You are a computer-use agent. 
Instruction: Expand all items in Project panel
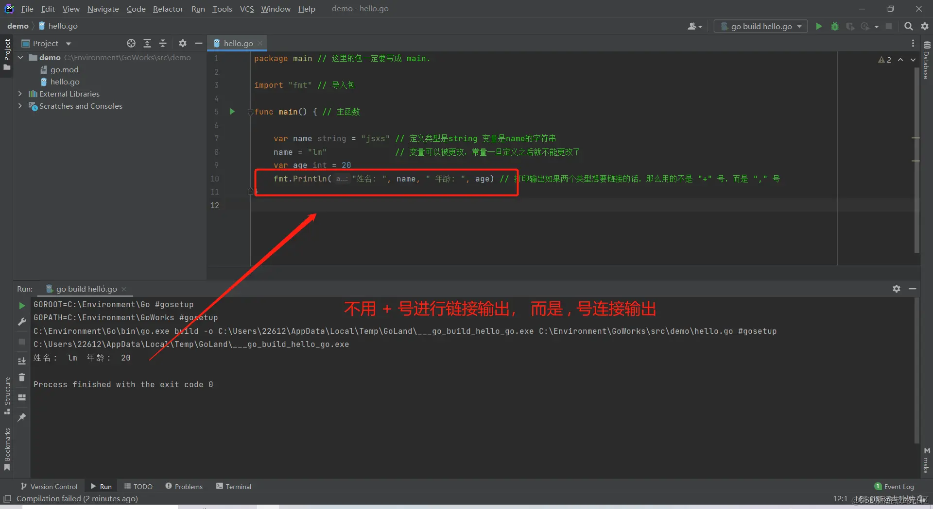click(x=147, y=43)
